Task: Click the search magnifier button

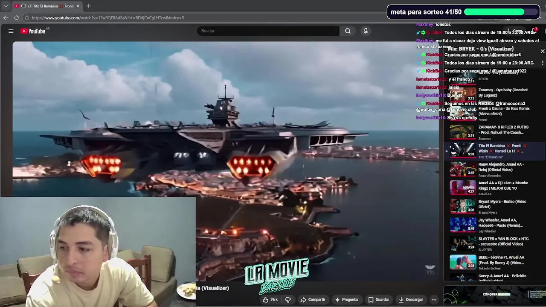Action: [348, 31]
